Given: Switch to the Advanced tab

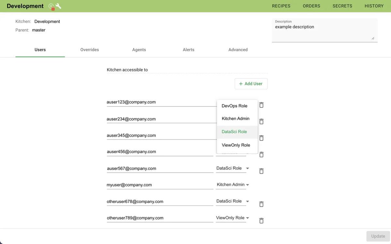Looking at the screenshot, I should click(238, 50).
